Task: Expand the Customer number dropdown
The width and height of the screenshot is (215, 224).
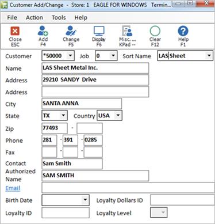Action: (x=71, y=56)
